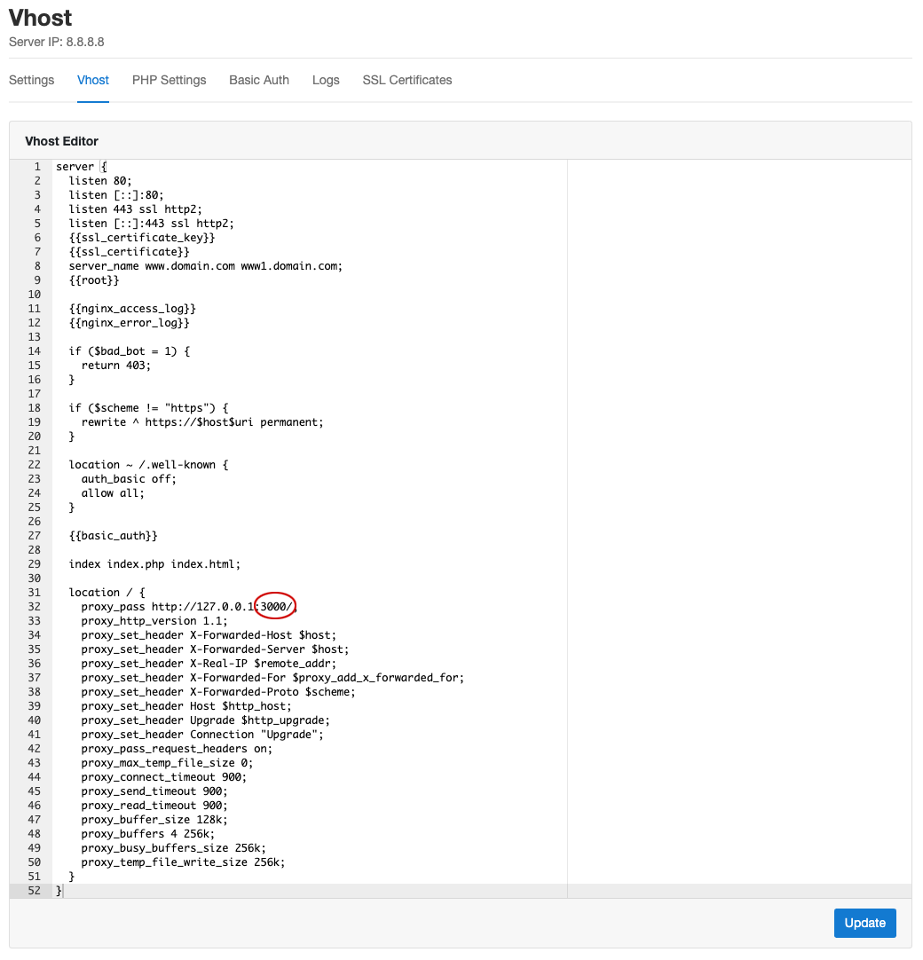Click the 'listen [::]:443 ssl http2;' line
This screenshot has height=960, width=923.
click(x=151, y=224)
